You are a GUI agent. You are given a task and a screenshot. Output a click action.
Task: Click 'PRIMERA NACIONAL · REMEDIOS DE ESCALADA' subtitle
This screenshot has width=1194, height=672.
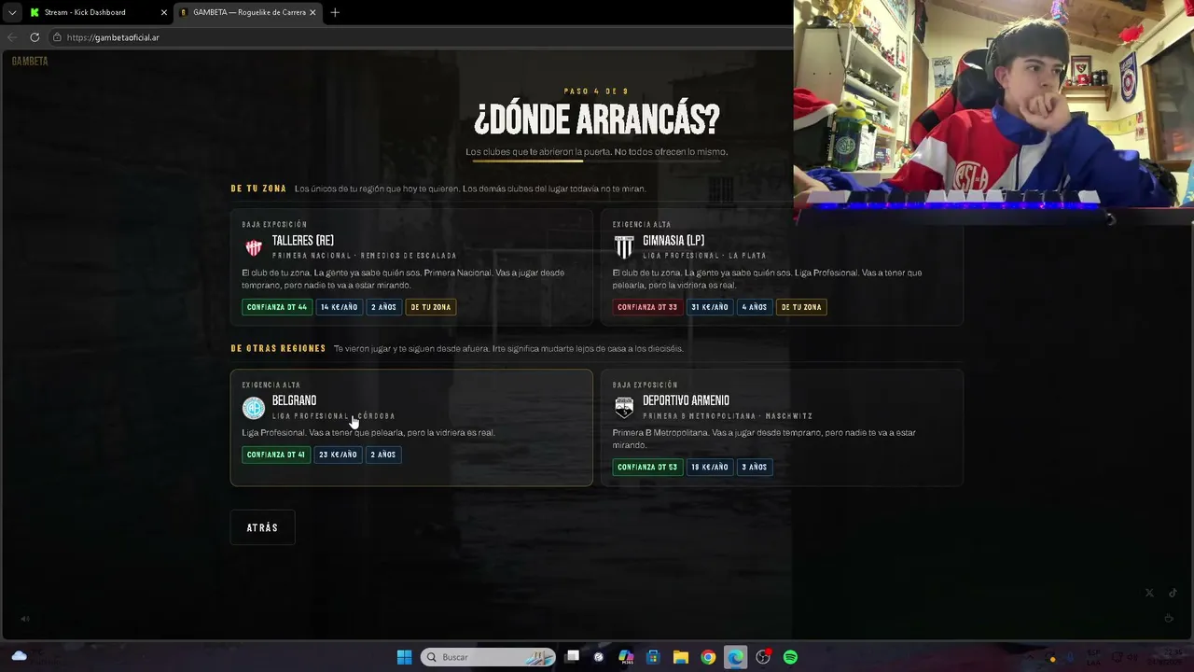click(365, 256)
